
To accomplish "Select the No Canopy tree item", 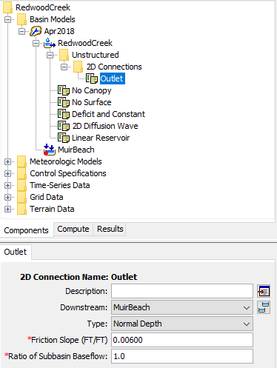I will click(x=92, y=90).
